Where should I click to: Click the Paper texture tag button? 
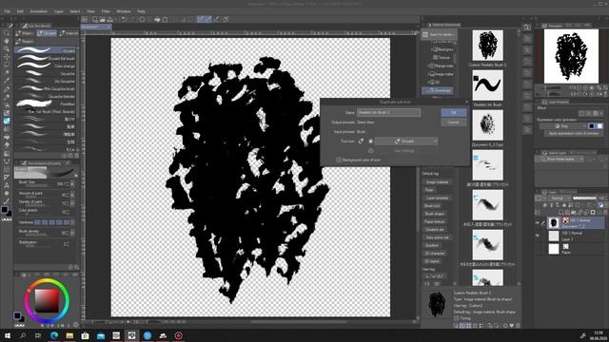(x=435, y=221)
